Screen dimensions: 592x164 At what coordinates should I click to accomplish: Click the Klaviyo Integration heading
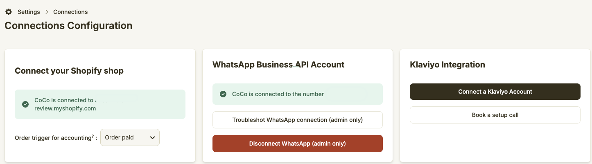point(447,65)
